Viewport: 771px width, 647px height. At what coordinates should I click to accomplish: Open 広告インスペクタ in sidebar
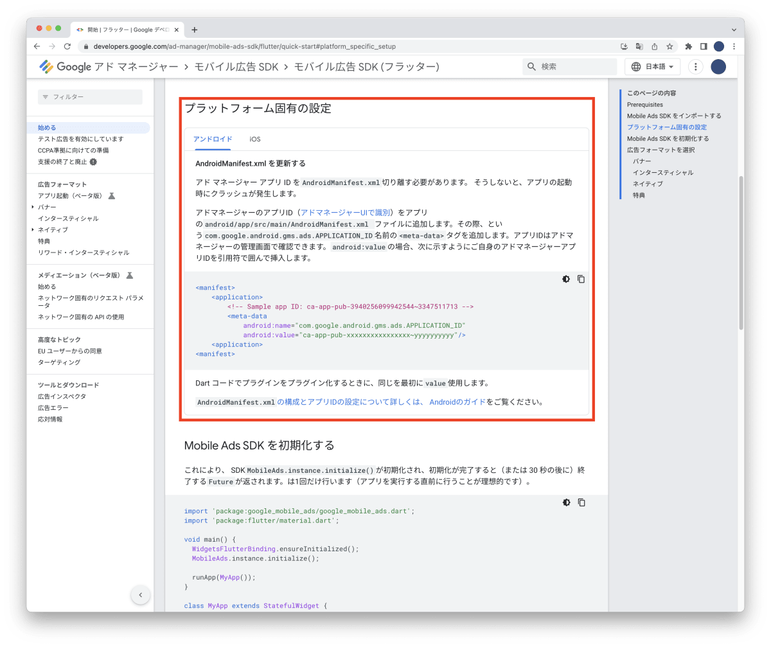[x=62, y=396]
